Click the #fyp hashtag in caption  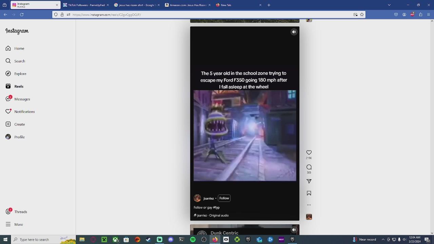point(216,207)
